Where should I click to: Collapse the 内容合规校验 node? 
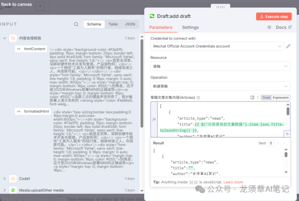pos(4,38)
